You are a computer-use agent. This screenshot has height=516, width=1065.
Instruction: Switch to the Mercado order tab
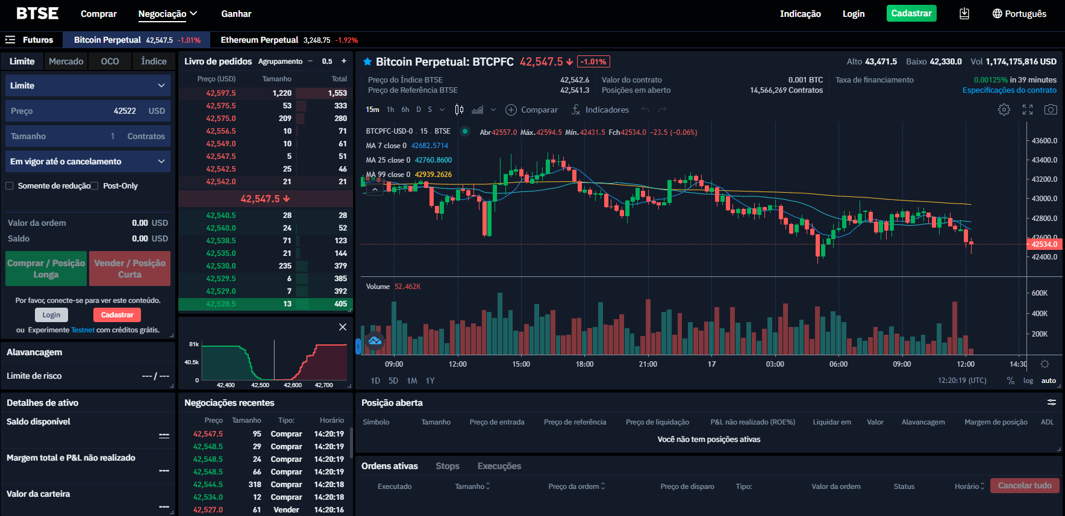click(x=66, y=61)
